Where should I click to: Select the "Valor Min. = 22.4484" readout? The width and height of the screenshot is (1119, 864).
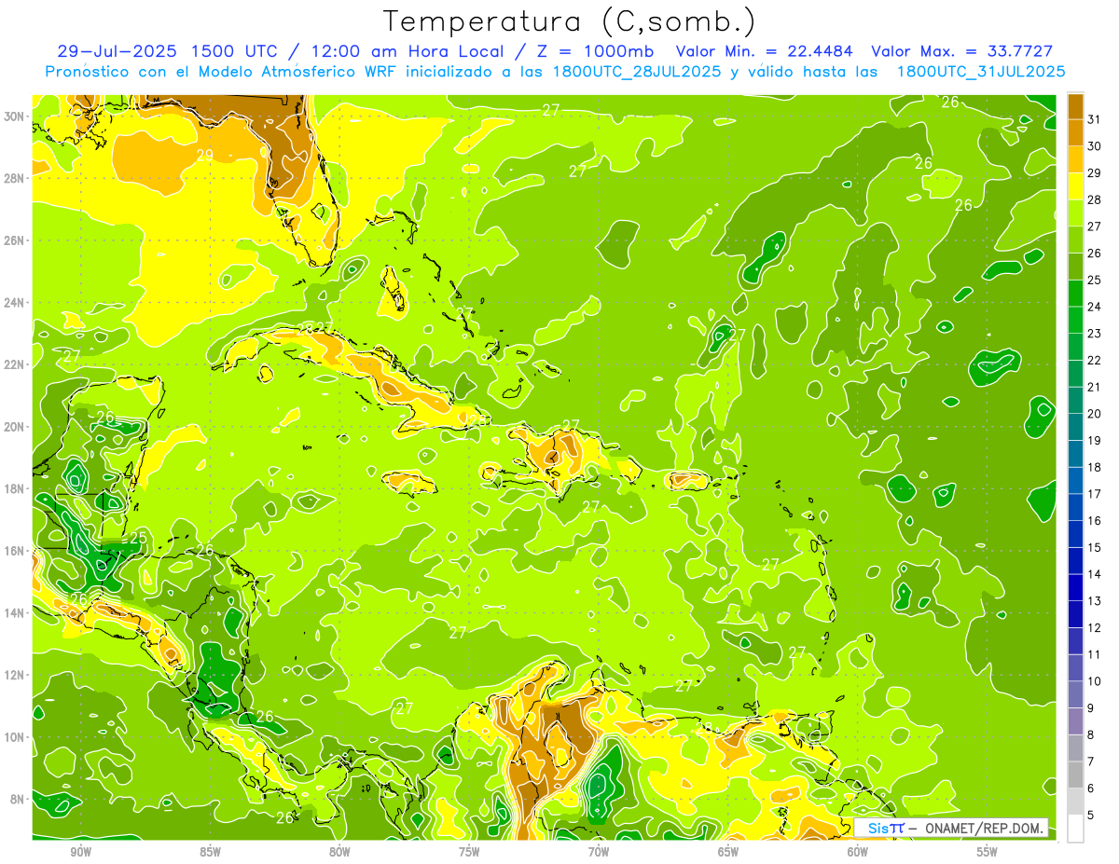click(x=765, y=51)
